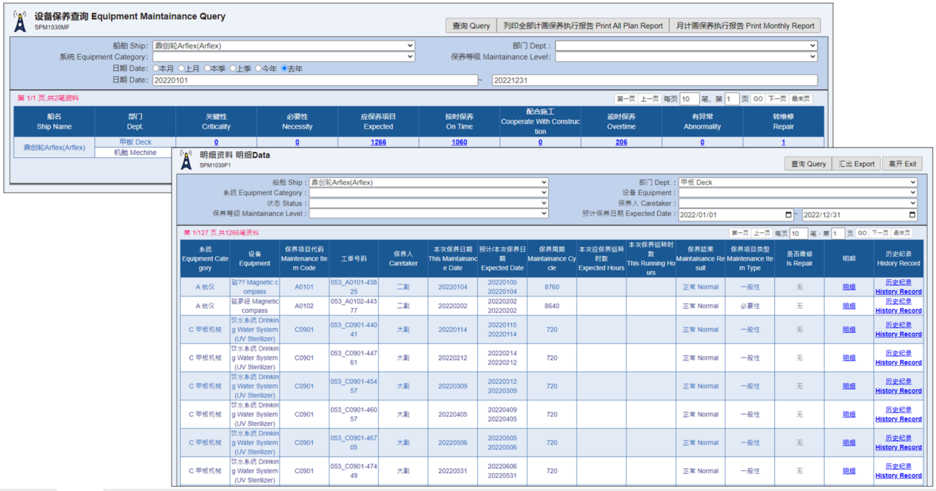Click GO in 明细Data pager
This screenshot has height=491, width=936.
tap(862, 233)
